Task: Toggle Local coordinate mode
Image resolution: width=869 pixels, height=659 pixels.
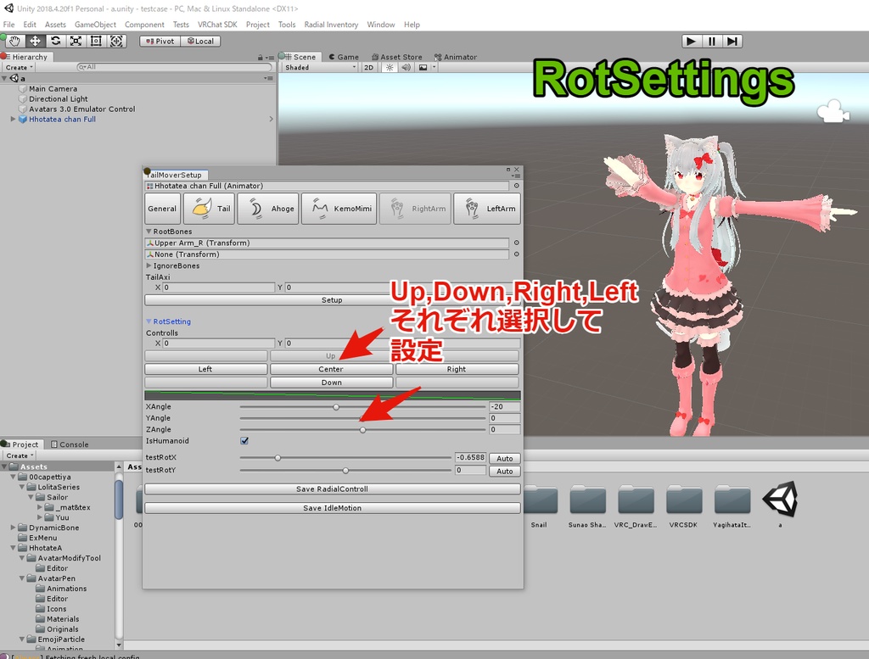Action: tap(200, 41)
